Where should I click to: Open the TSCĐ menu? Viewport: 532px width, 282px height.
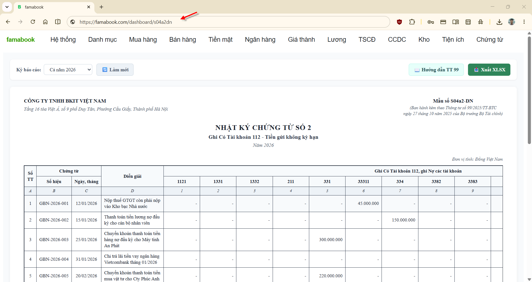pyautogui.click(x=367, y=40)
